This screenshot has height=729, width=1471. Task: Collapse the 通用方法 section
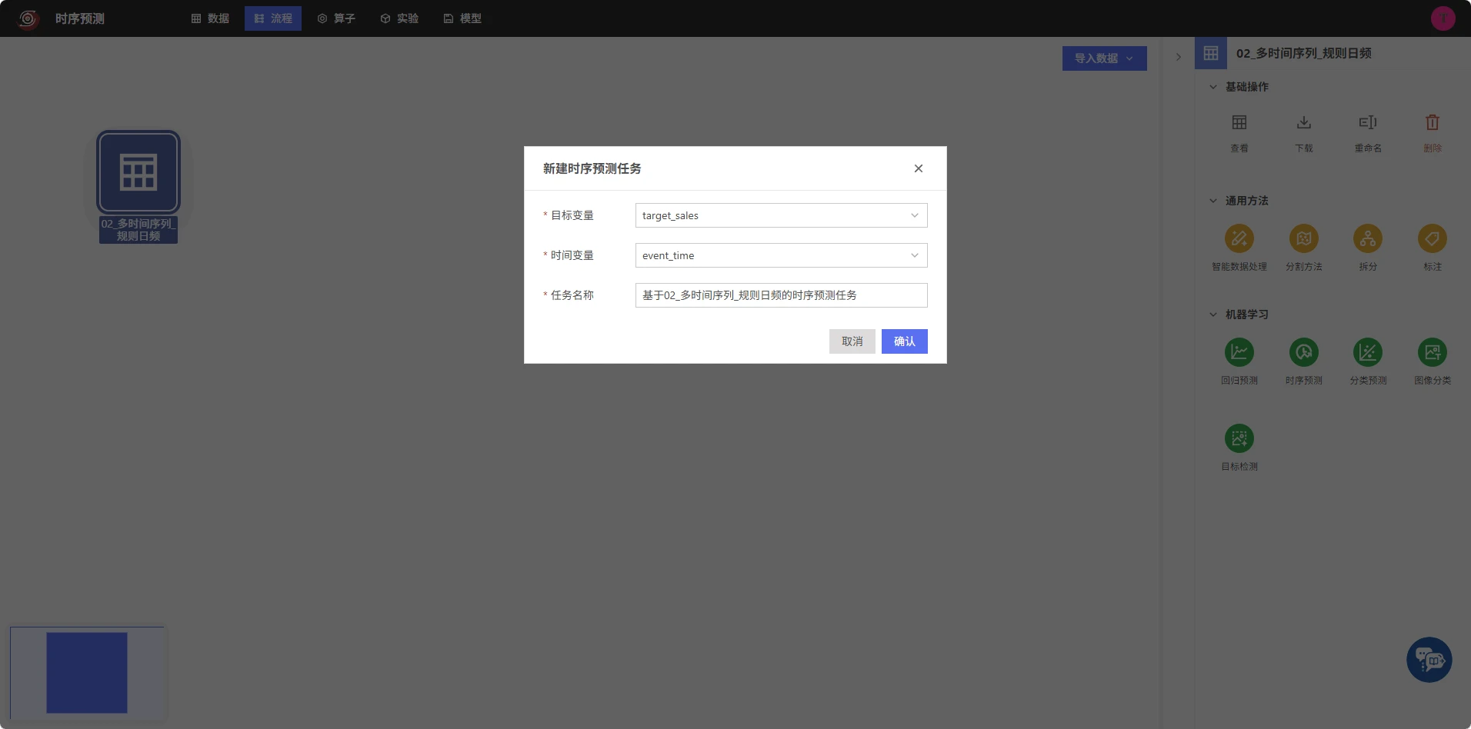[x=1212, y=201]
